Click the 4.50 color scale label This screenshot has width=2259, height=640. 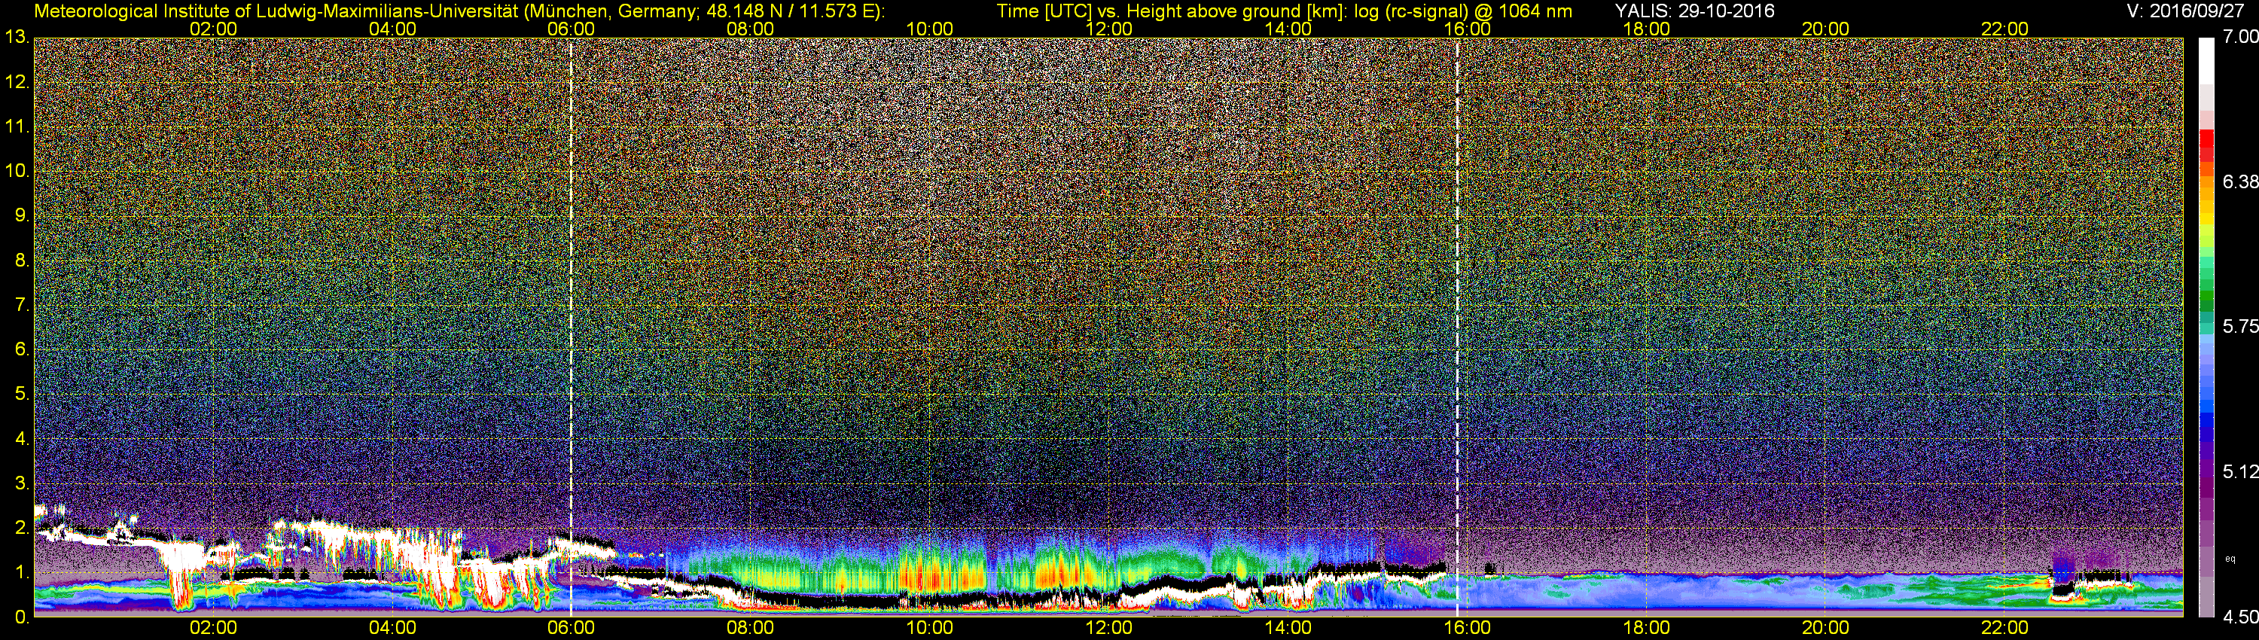point(2241,617)
